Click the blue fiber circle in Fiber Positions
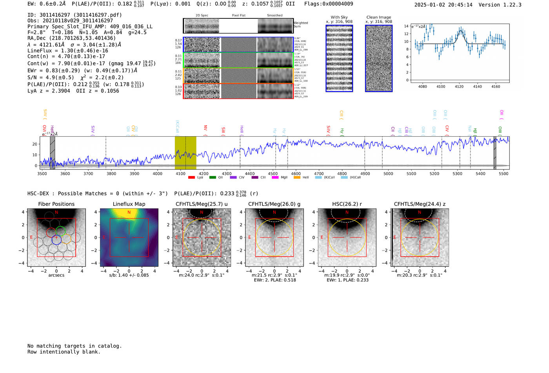Image resolution: width=549 pixels, height=373 pixels. [56, 240]
